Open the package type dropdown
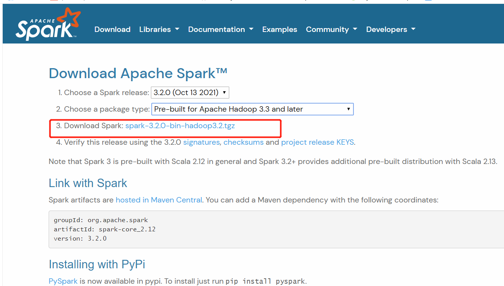Image resolution: width=504 pixels, height=286 pixels. click(x=252, y=109)
